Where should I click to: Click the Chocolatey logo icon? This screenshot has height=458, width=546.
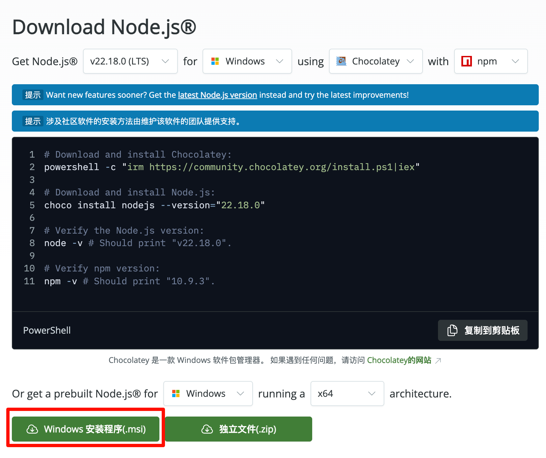(x=341, y=61)
